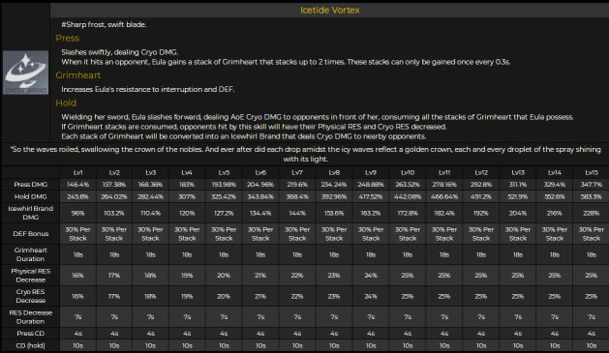
Task: Click the Press CD row label
Action: click(x=31, y=334)
